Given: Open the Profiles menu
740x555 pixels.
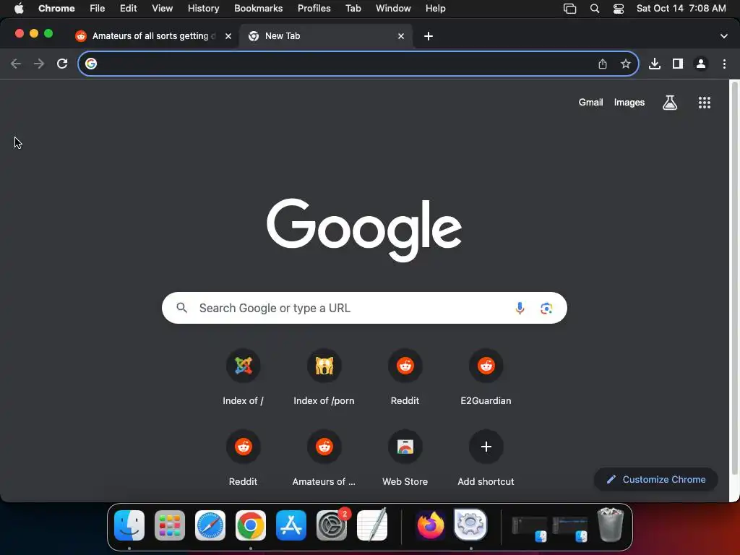Looking at the screenshot, I should pos(314,9).
